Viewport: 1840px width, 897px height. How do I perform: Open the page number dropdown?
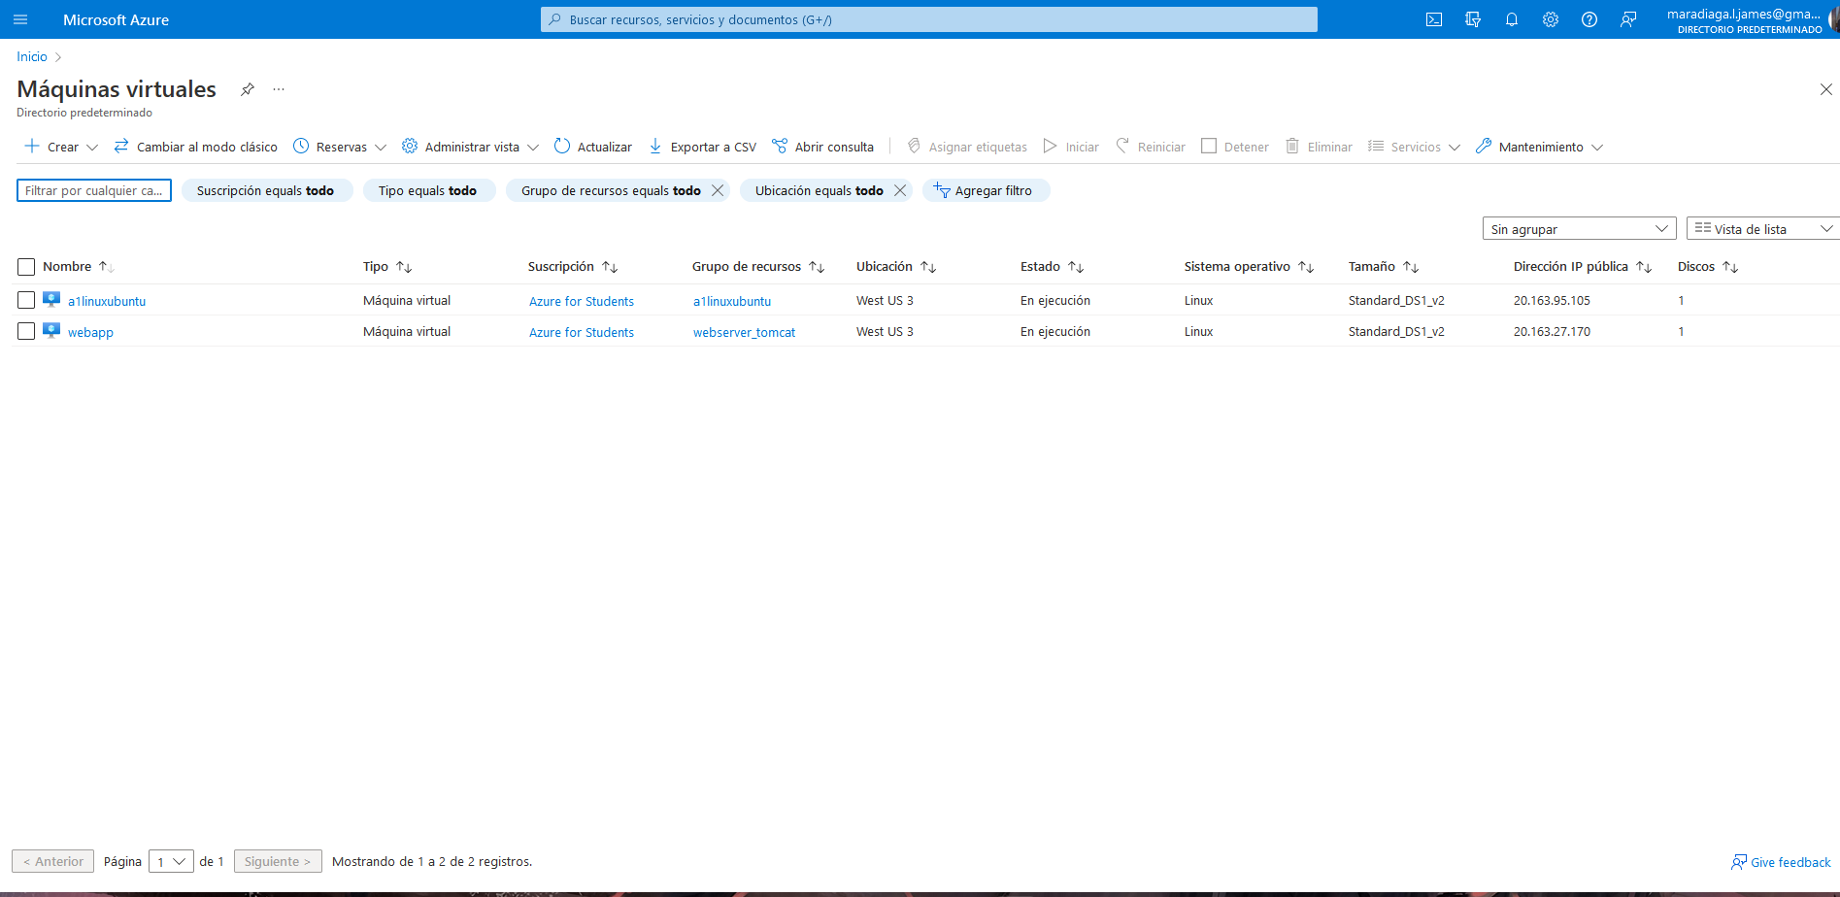pyautogui.click(x=171, y=861)
